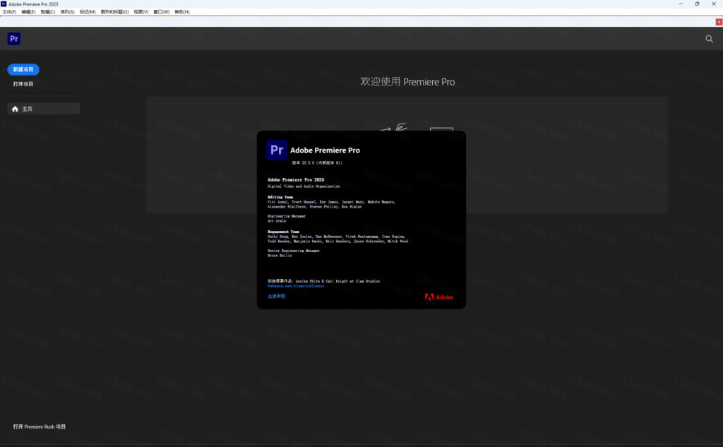The width and height of the screenshot is (723, 447).
Task: Click the red Adobe logo in the dialog
Action: coord(439,297)
